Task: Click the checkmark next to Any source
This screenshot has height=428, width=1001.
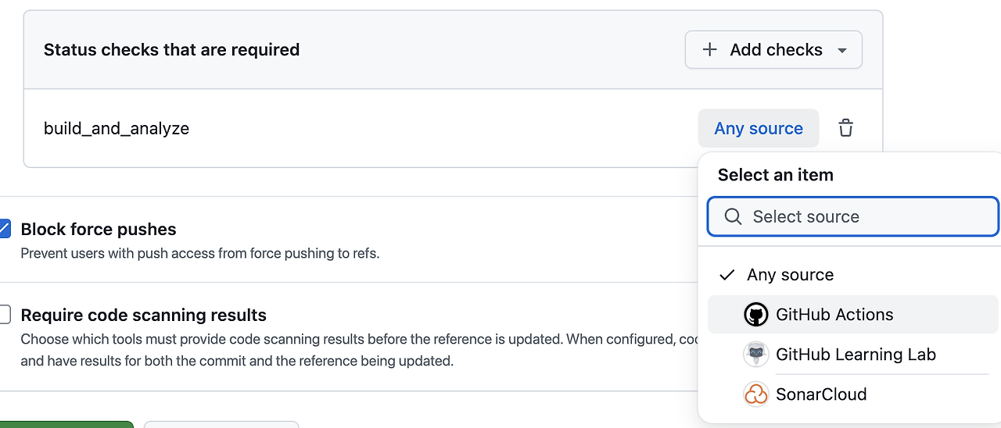Action: tap(727, 275)
